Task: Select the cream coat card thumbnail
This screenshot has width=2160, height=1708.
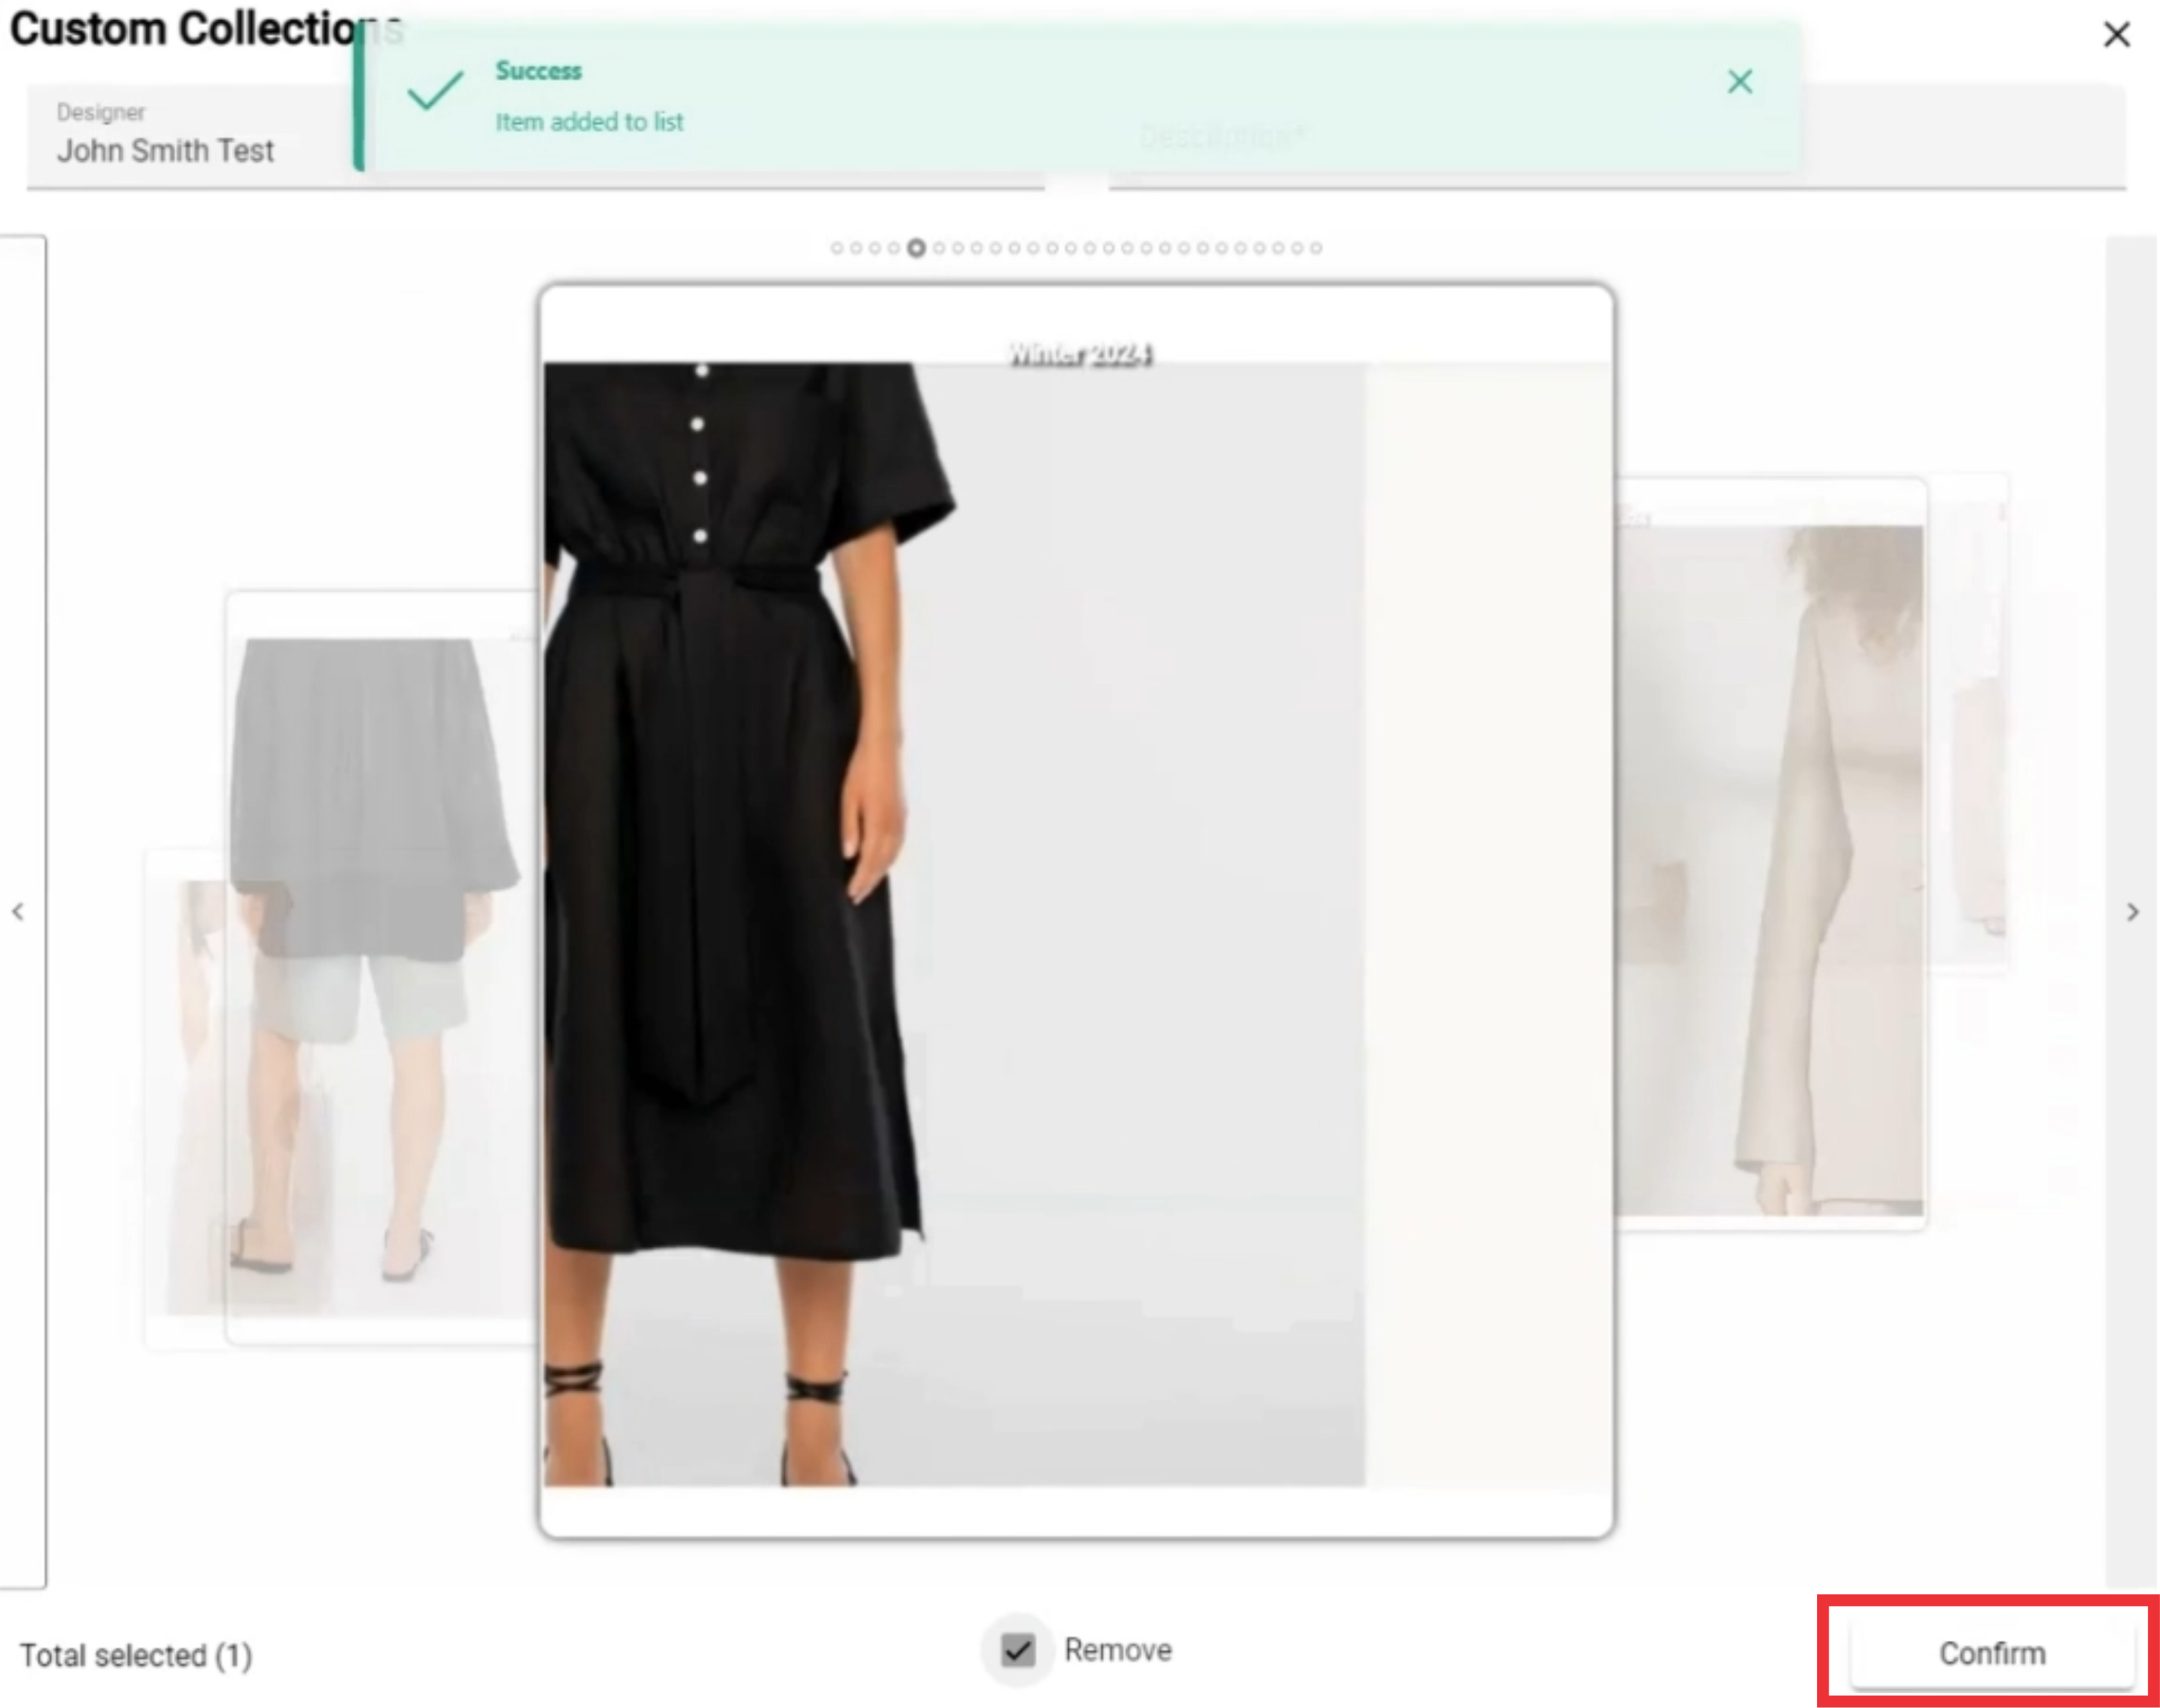Action: 1771,855
